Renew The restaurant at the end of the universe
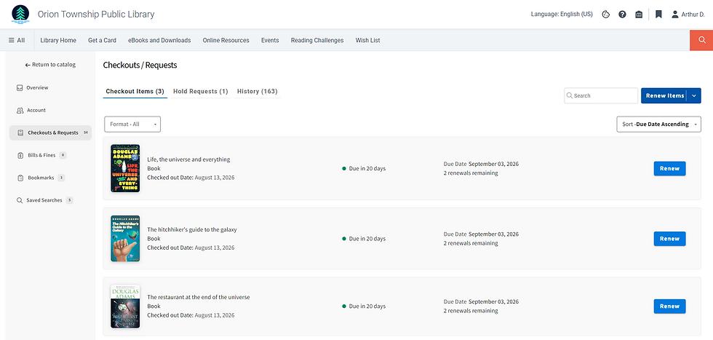Image resolution: width=713 pixels, height=340 pixels. (x=670, y=306)
